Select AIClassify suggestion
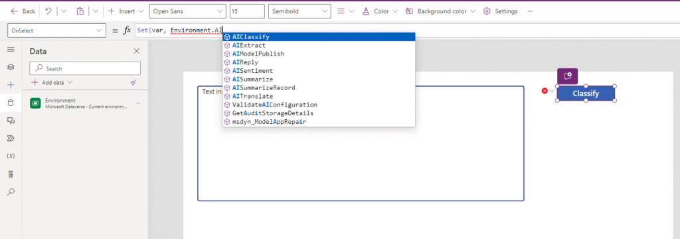The height and width of the screenshot is (239, 680). click(319, 36)
